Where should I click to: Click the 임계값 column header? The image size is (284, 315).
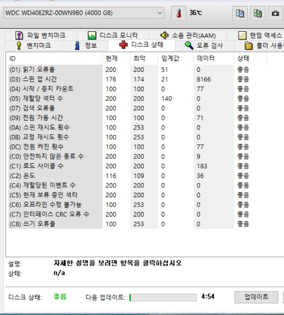176,58
